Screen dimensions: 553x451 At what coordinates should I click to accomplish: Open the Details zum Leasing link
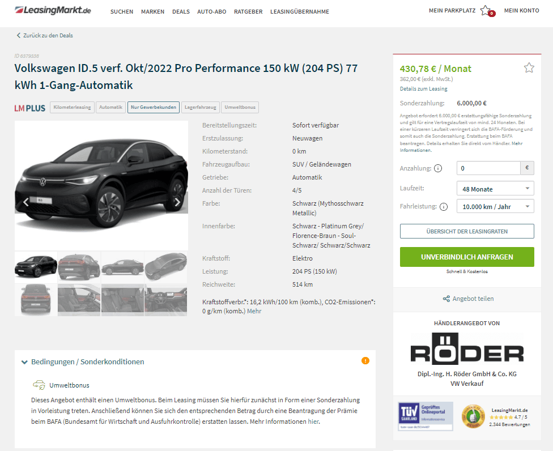[x=424, y=89]
